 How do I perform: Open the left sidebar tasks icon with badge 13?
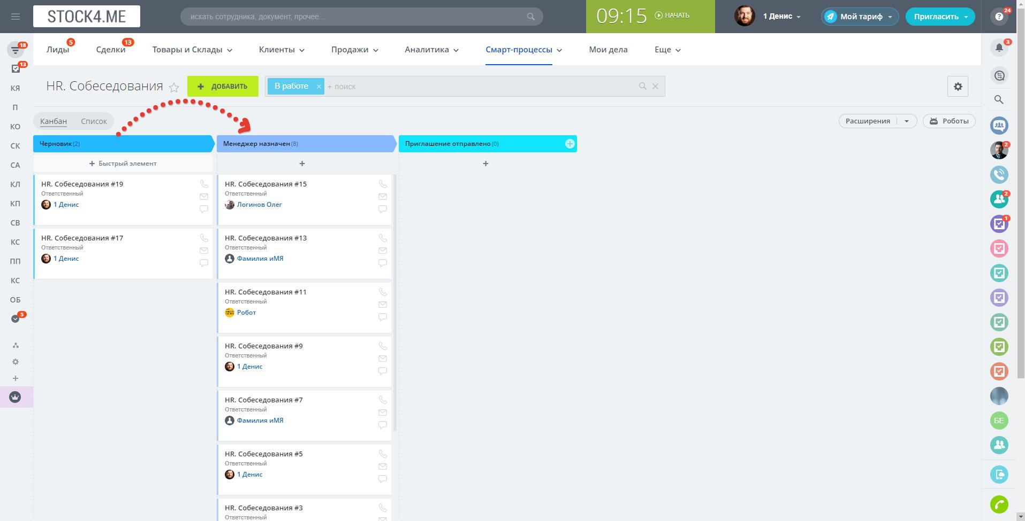[x=16, y=69]
